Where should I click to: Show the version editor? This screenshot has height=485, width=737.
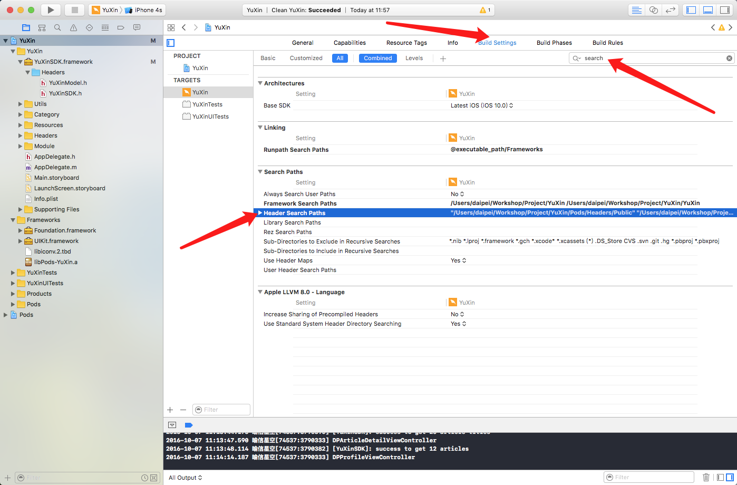point(670,10)
